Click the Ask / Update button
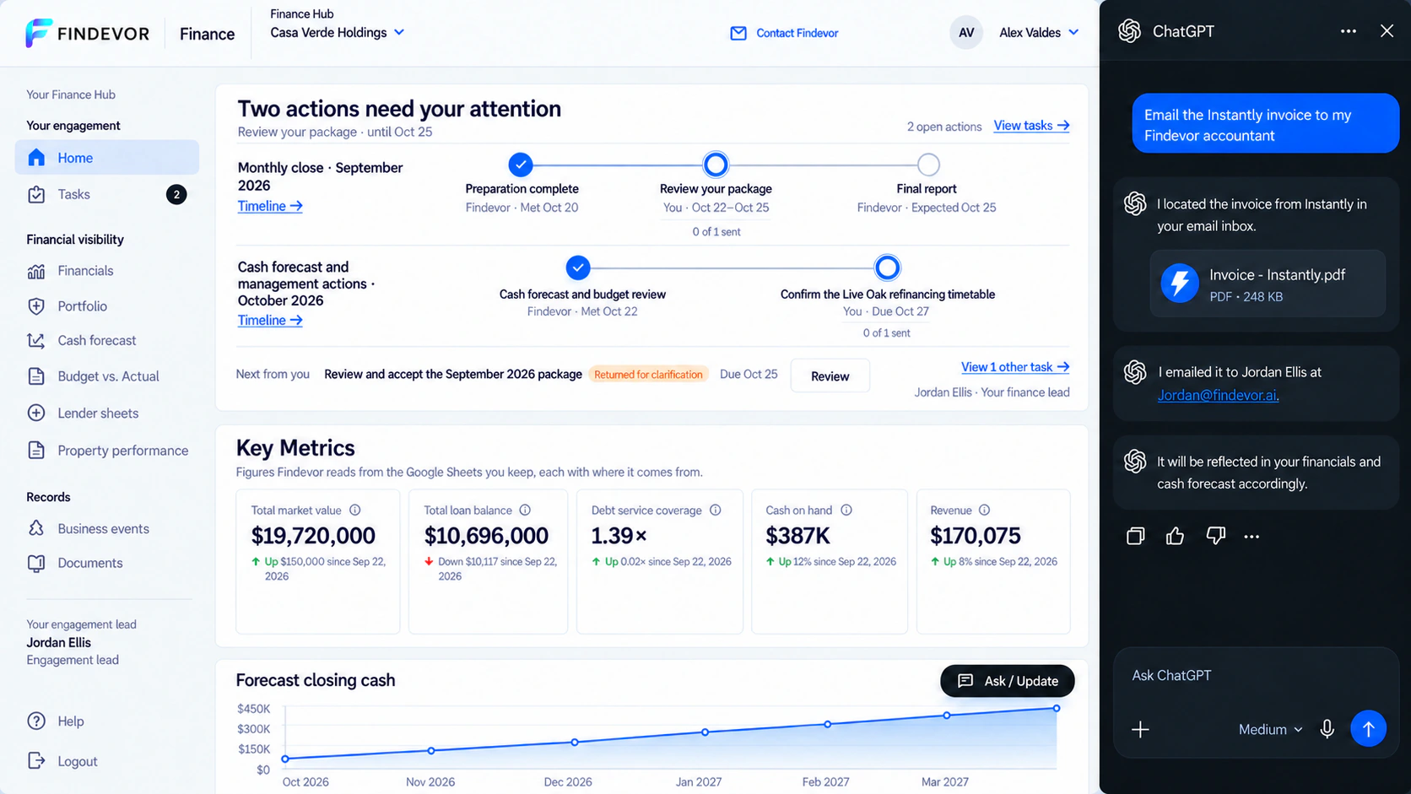The width and height of the screenshot is (1411, 794). pyautogui.click(x=1008, y=681)
